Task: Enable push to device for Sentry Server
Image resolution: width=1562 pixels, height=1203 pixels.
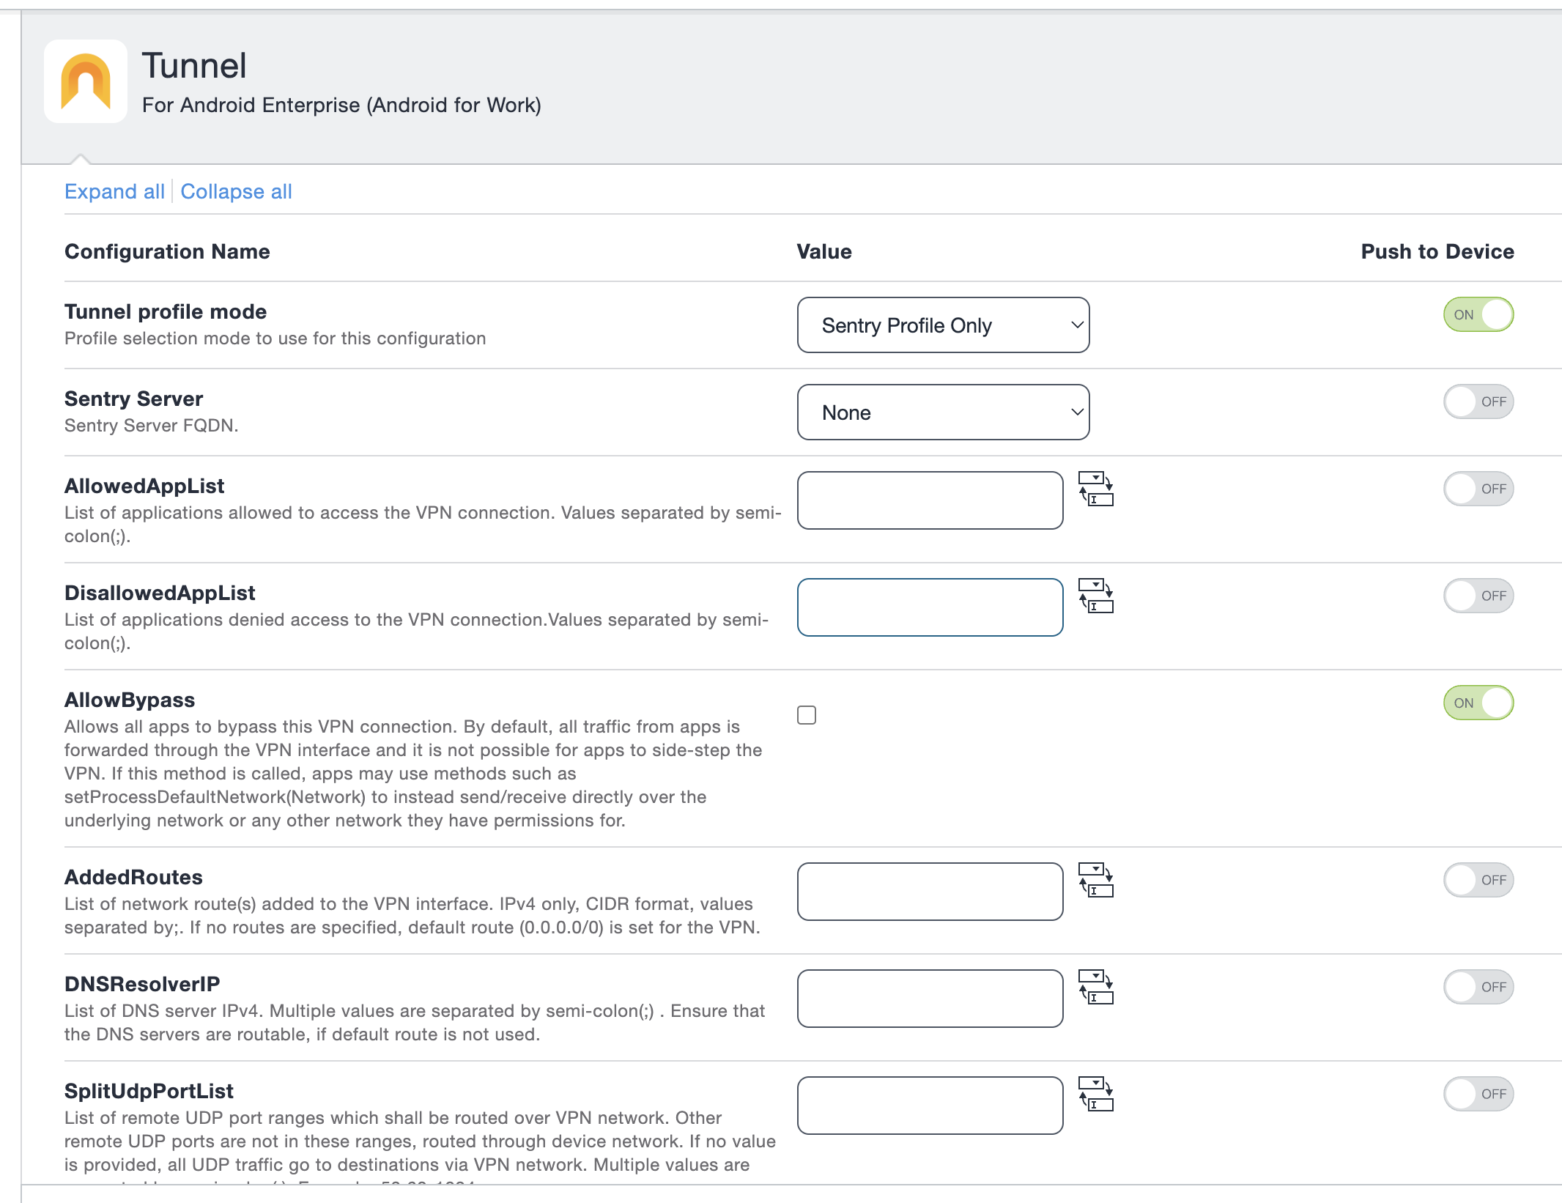Action: coord(1478,401)
